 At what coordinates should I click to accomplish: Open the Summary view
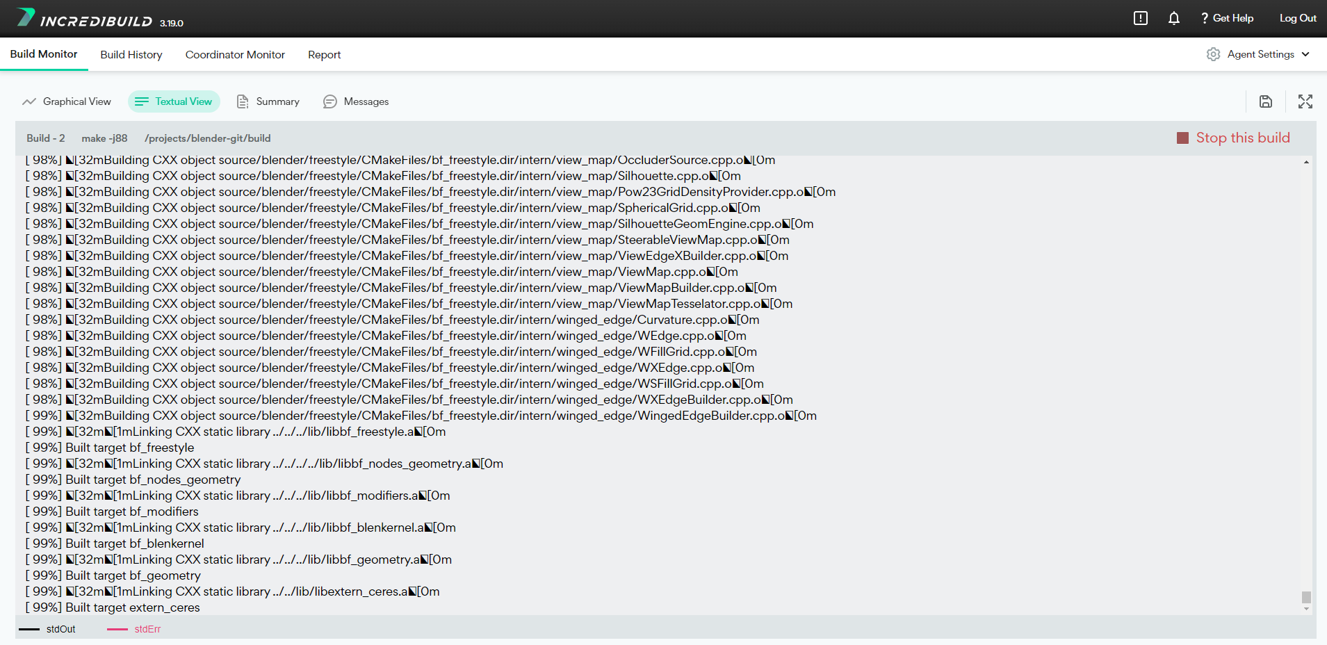(x=268, y=101)
